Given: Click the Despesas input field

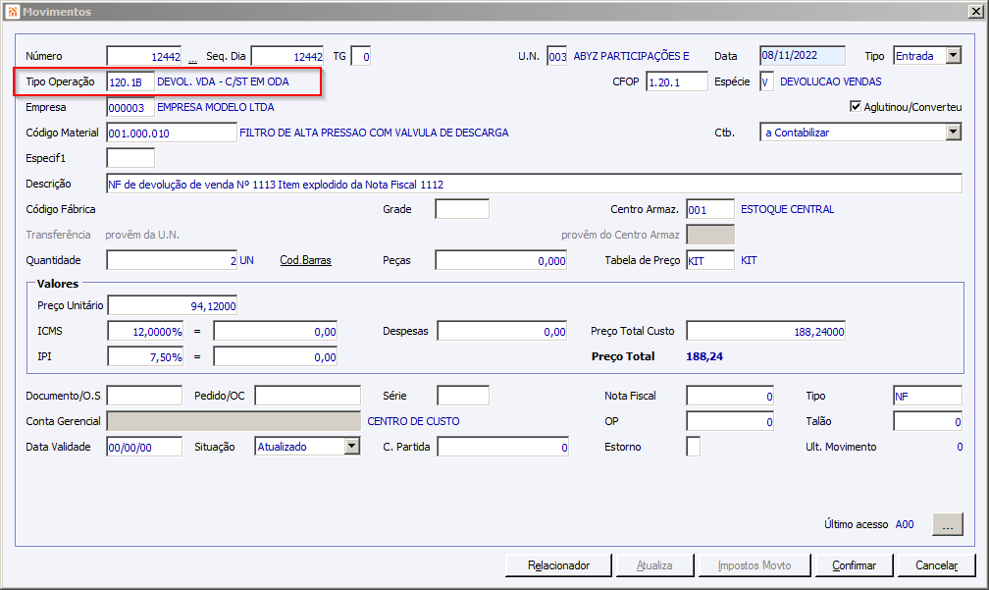Looking at the screenshot, I should [502, 331].
